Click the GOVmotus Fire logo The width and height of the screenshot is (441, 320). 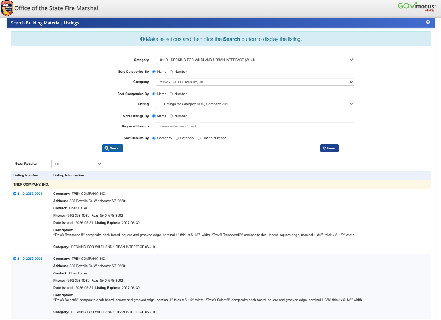417,7
